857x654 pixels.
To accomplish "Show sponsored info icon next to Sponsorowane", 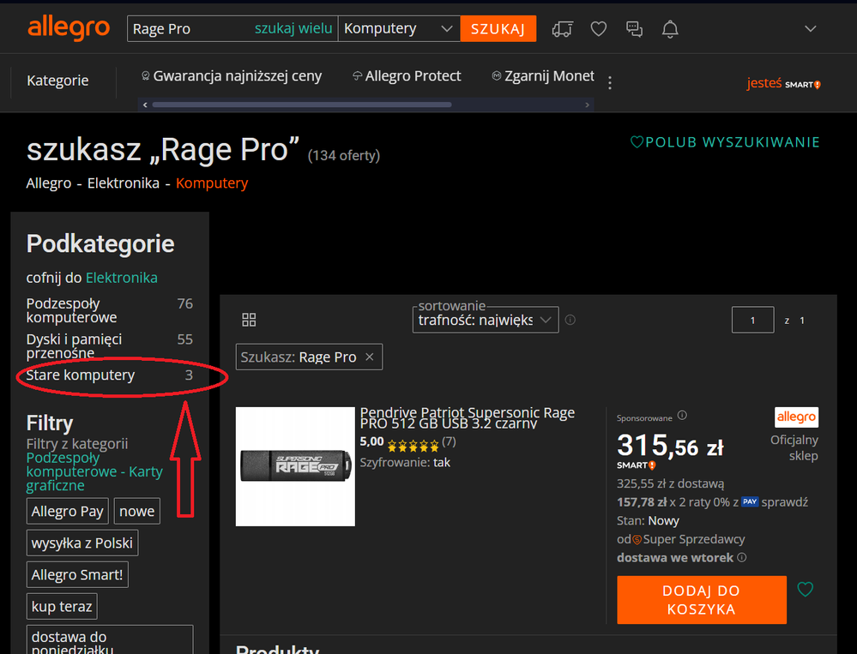I will coord(682,416).
